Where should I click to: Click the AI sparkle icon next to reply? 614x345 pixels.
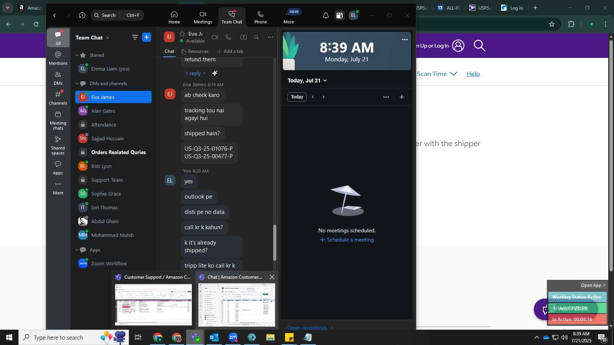click(x=215, y=73)
